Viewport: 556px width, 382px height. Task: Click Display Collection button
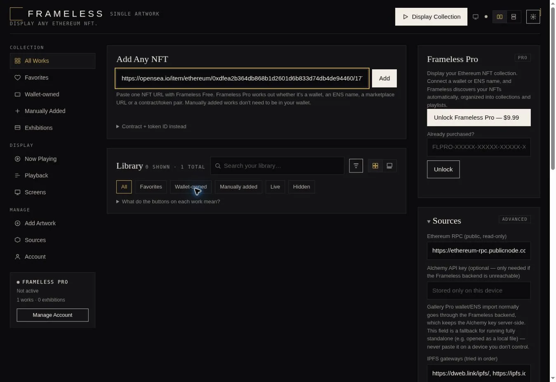431,17
